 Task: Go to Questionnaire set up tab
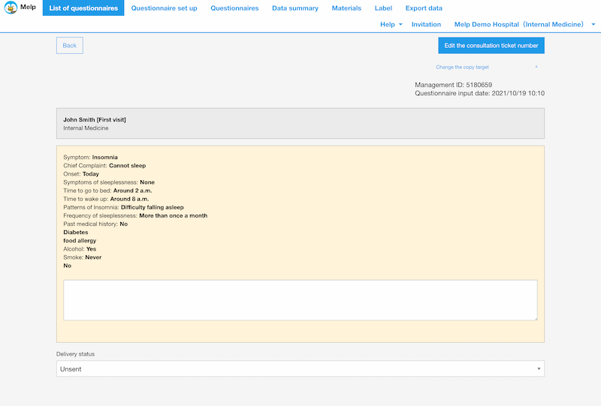coord(164,8)
